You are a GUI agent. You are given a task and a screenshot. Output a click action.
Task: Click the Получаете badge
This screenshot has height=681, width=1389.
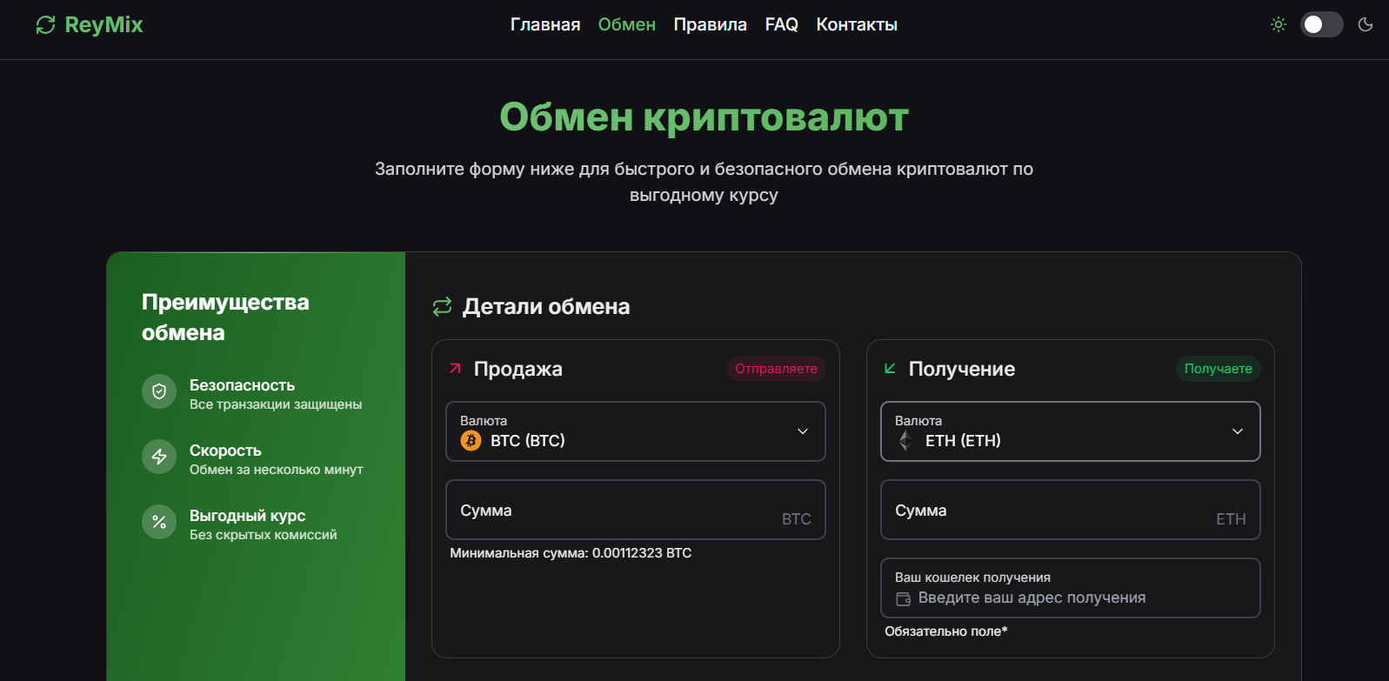coord(1219,369)
